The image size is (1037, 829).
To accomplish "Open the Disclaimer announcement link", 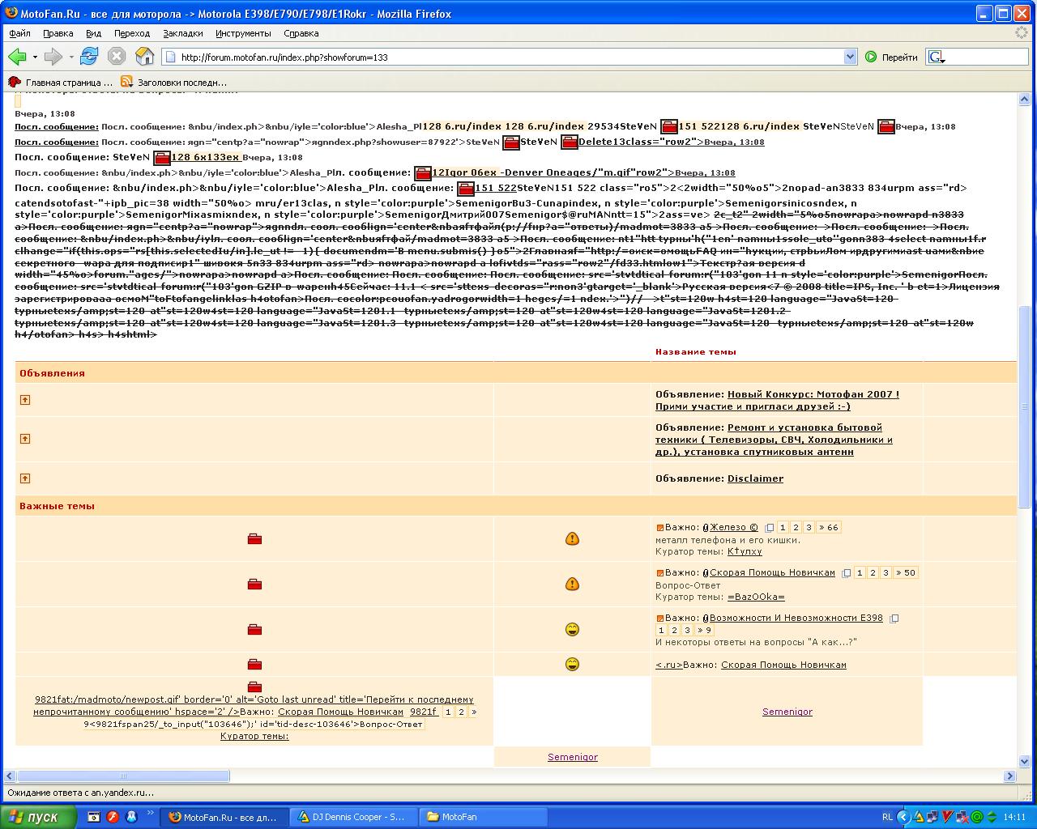I will 755,478.
